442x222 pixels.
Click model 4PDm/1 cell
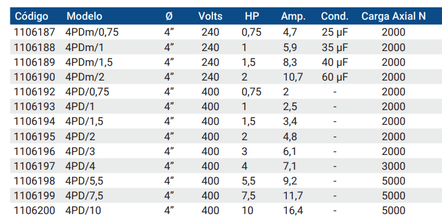tap(84, 47)
